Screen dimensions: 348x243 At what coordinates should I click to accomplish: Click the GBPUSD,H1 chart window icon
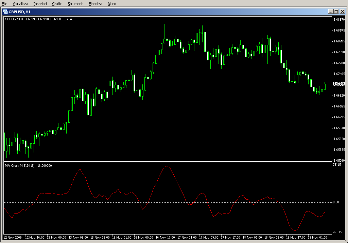5,12
